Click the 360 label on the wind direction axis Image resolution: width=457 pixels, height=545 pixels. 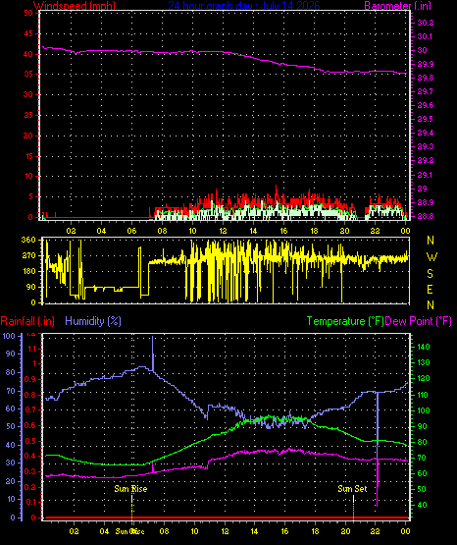pyautogui.click(x=28, y=240)
